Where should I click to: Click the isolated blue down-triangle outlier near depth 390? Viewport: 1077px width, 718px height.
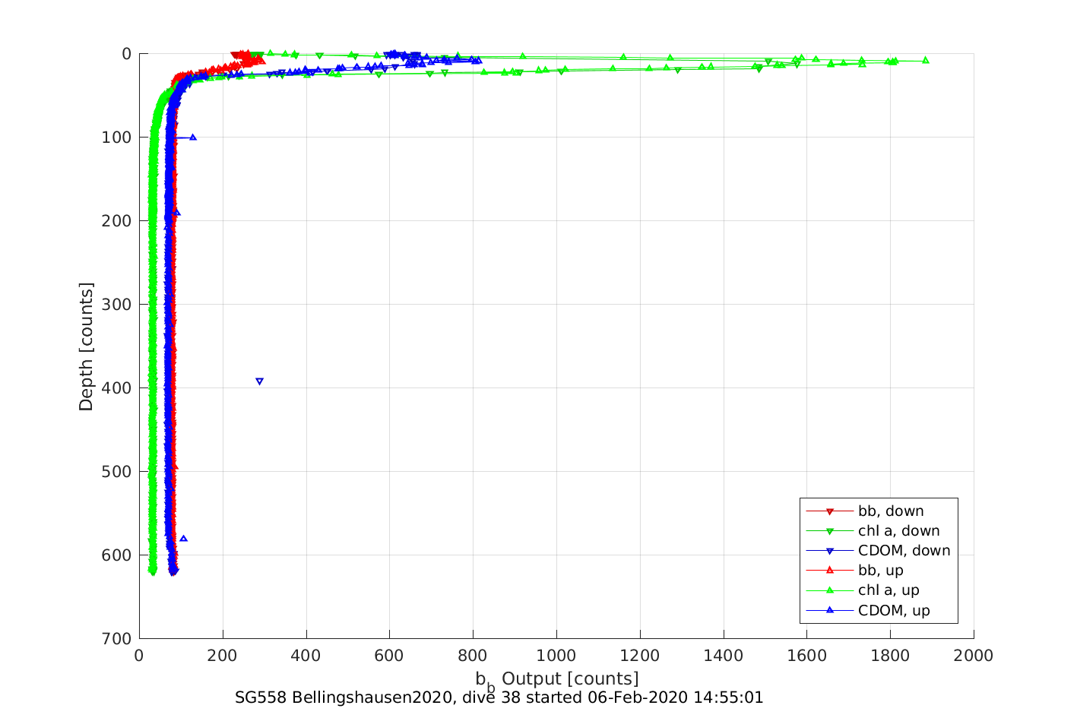click(259, 381)
